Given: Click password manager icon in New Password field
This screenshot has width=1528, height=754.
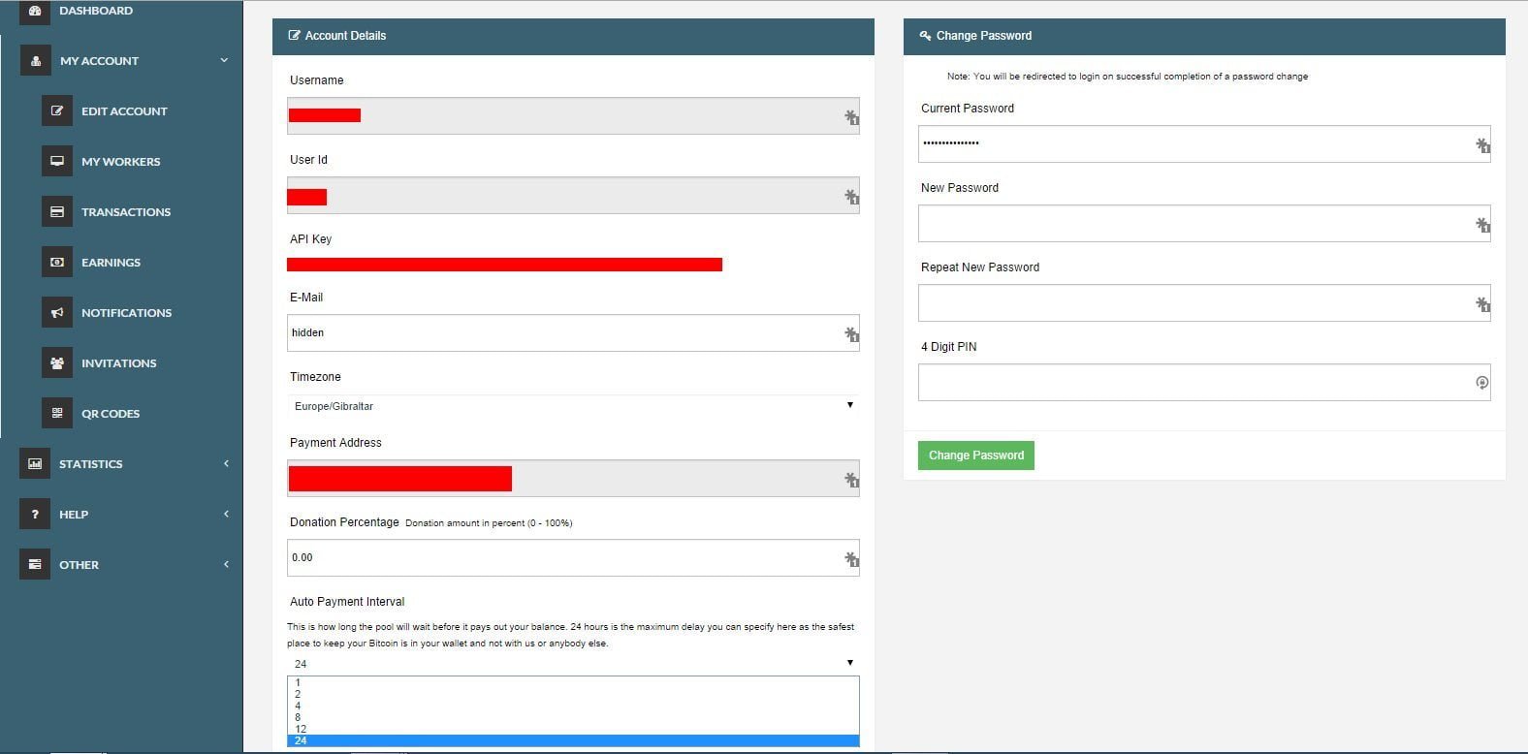Looking at the screenshot, I should tap(1482, 225).
